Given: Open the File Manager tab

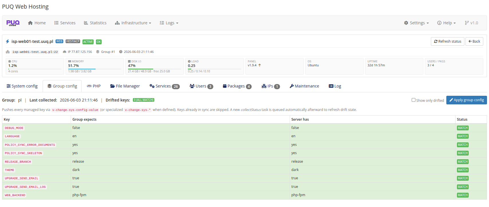Looking at the screenshot, I should click(125, 86).
